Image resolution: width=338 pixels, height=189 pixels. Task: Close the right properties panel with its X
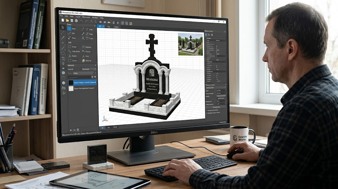225,32
